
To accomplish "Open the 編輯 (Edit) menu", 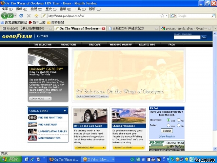I will pos(21,9).
